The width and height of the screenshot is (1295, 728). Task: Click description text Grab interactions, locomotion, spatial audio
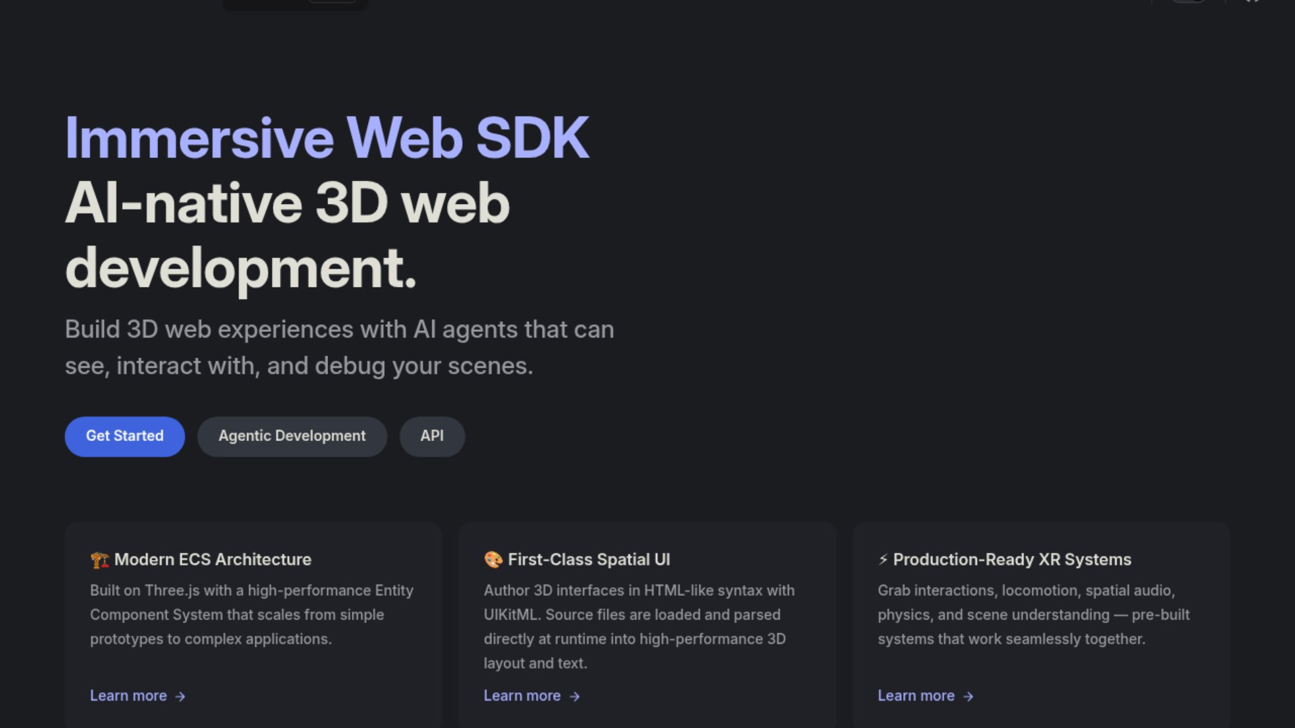pos(1033,615)
